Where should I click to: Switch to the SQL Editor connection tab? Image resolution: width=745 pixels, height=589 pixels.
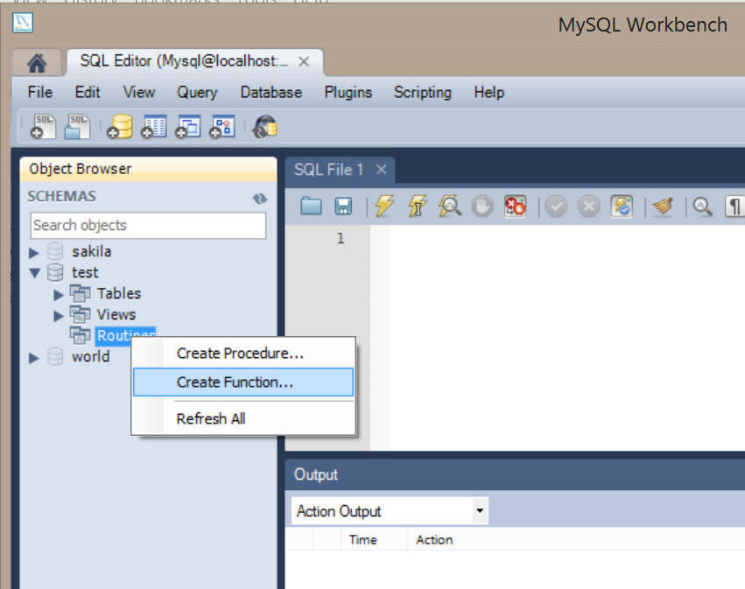tap(184, 61)
